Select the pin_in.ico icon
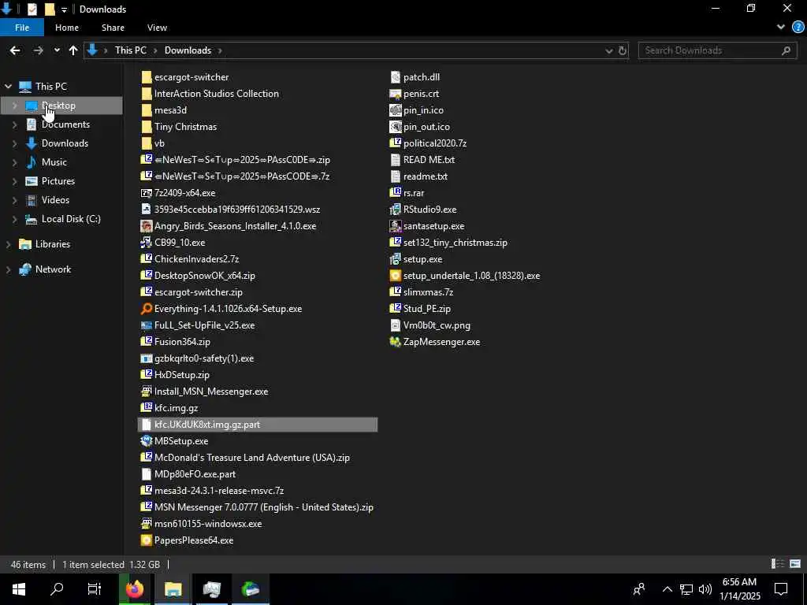Screen dimensions: 807x605 click(396, 110)
